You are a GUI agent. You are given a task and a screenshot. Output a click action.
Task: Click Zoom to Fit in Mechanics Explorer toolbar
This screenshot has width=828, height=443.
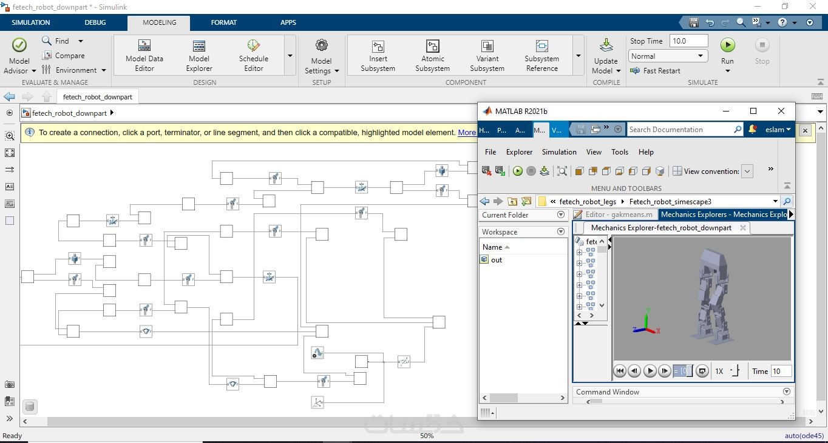(x=562, y=171)
